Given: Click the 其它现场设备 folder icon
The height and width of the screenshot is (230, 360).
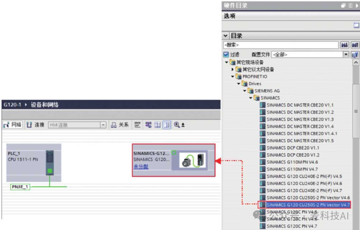Looking at the screenshot, I should tap(233, 62).
